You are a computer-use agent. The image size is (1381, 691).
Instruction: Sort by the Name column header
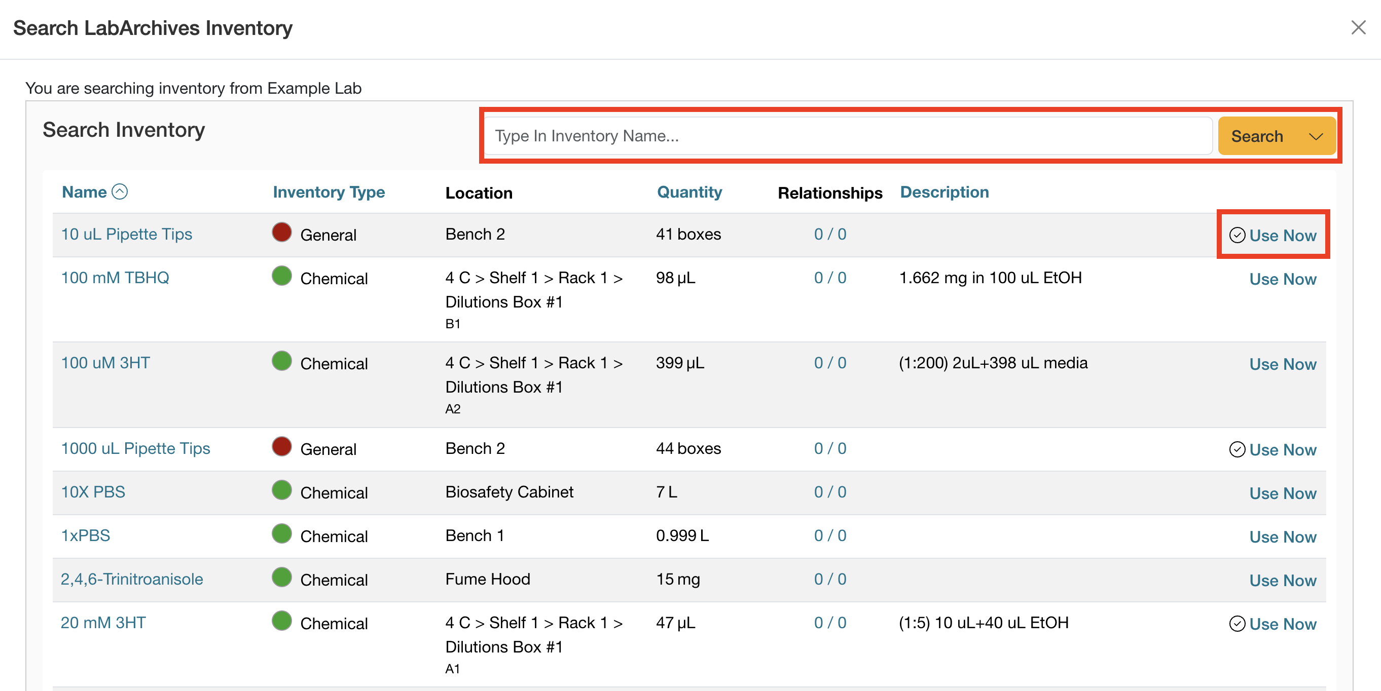(84, 192)
